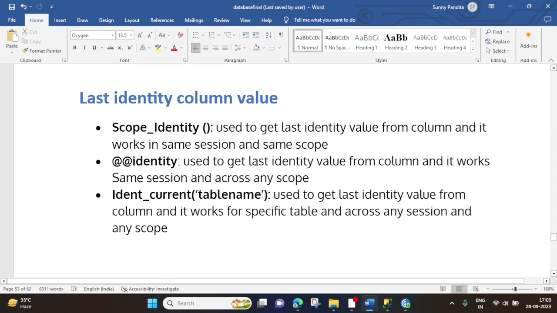Center align the paragraph
The width and height of the screenshot is (557, 313).
tap(205, 48)
